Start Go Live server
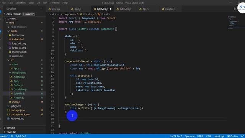Image resolution: width=245 pixels, height=138 pixels. 233,136
